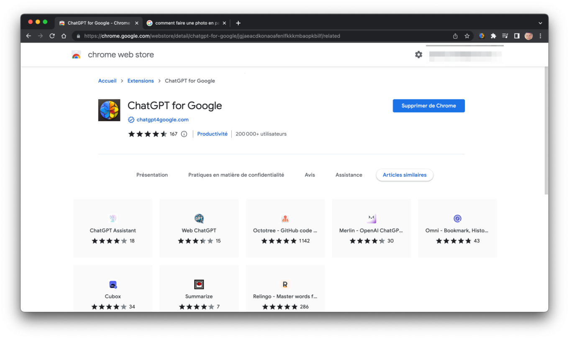The image size is (569, 339).
Task: Open the browser home page icon
Action: (x=64, y=36)
